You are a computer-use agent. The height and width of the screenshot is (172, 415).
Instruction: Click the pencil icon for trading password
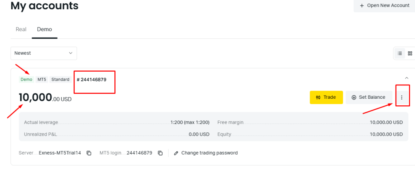[176, 153]
